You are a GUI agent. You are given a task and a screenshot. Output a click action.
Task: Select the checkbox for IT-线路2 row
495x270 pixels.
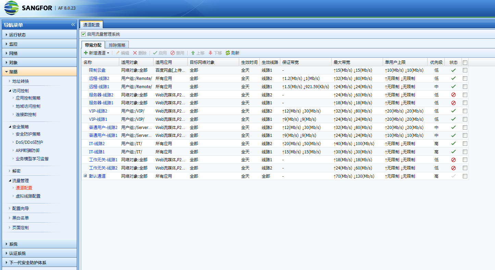point(465,143)
